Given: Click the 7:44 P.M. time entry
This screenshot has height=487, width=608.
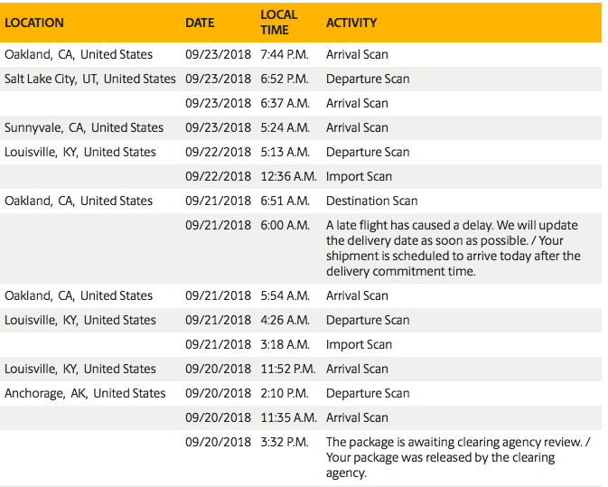Looking at the screenshot, I should coord(285,55).
